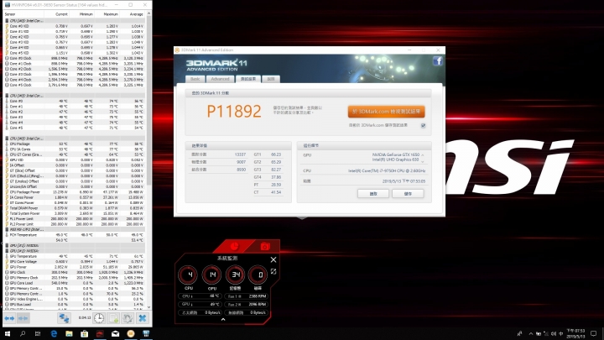Expand GPU list arrow in 3DMark details
The width and height of the screenshot is (604, 340).
click(423, 155)
